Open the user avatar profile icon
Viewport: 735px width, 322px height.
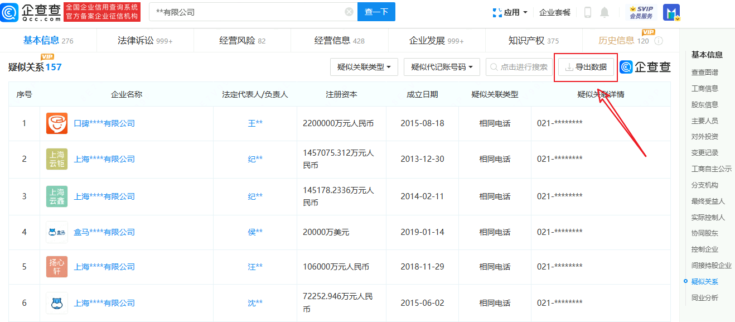tap(671, 12)
